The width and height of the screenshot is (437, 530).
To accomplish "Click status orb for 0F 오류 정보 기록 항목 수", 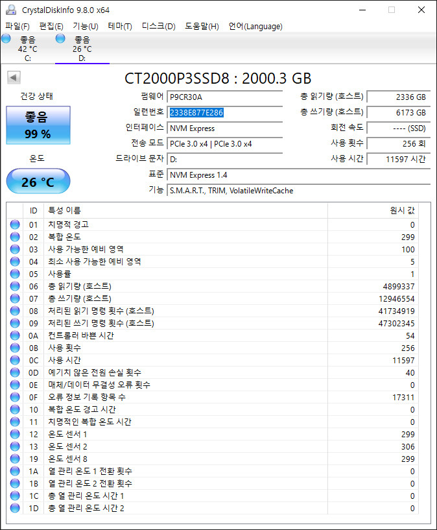I will tap(15, 397).
